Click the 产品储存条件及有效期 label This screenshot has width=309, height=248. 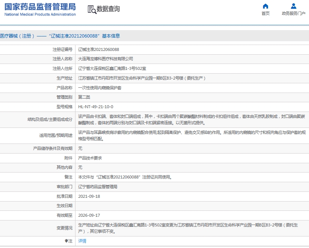53,148
